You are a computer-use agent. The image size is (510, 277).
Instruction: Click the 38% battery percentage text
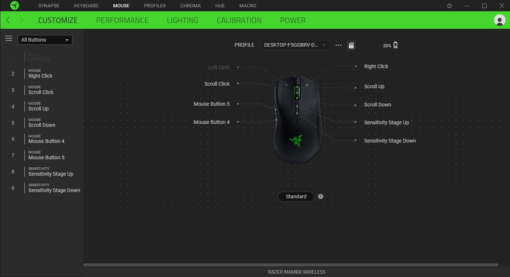pyautogui.click(x=387, y=46)
